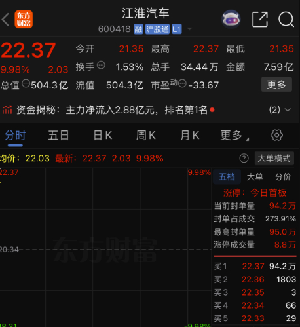300x327 pixels.
Task: Switch to the 周K chart tab
Action: click(x=146, y=136)
